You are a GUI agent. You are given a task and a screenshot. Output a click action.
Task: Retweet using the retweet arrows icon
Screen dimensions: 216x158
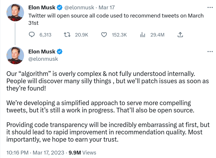coord(67,35)
